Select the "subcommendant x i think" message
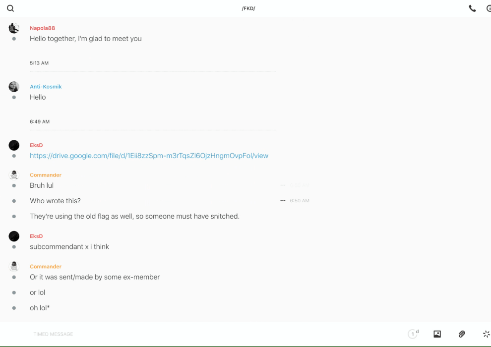The width and height of the screenshot is (491, 347). (x=69, y=247)
